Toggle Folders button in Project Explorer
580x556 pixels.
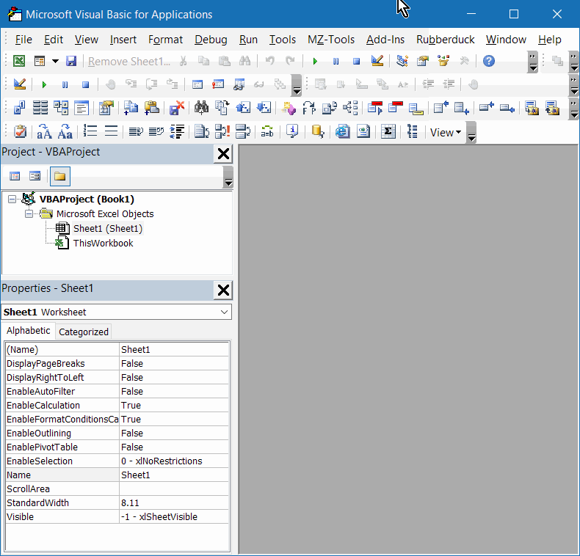(x=60, y=176)
